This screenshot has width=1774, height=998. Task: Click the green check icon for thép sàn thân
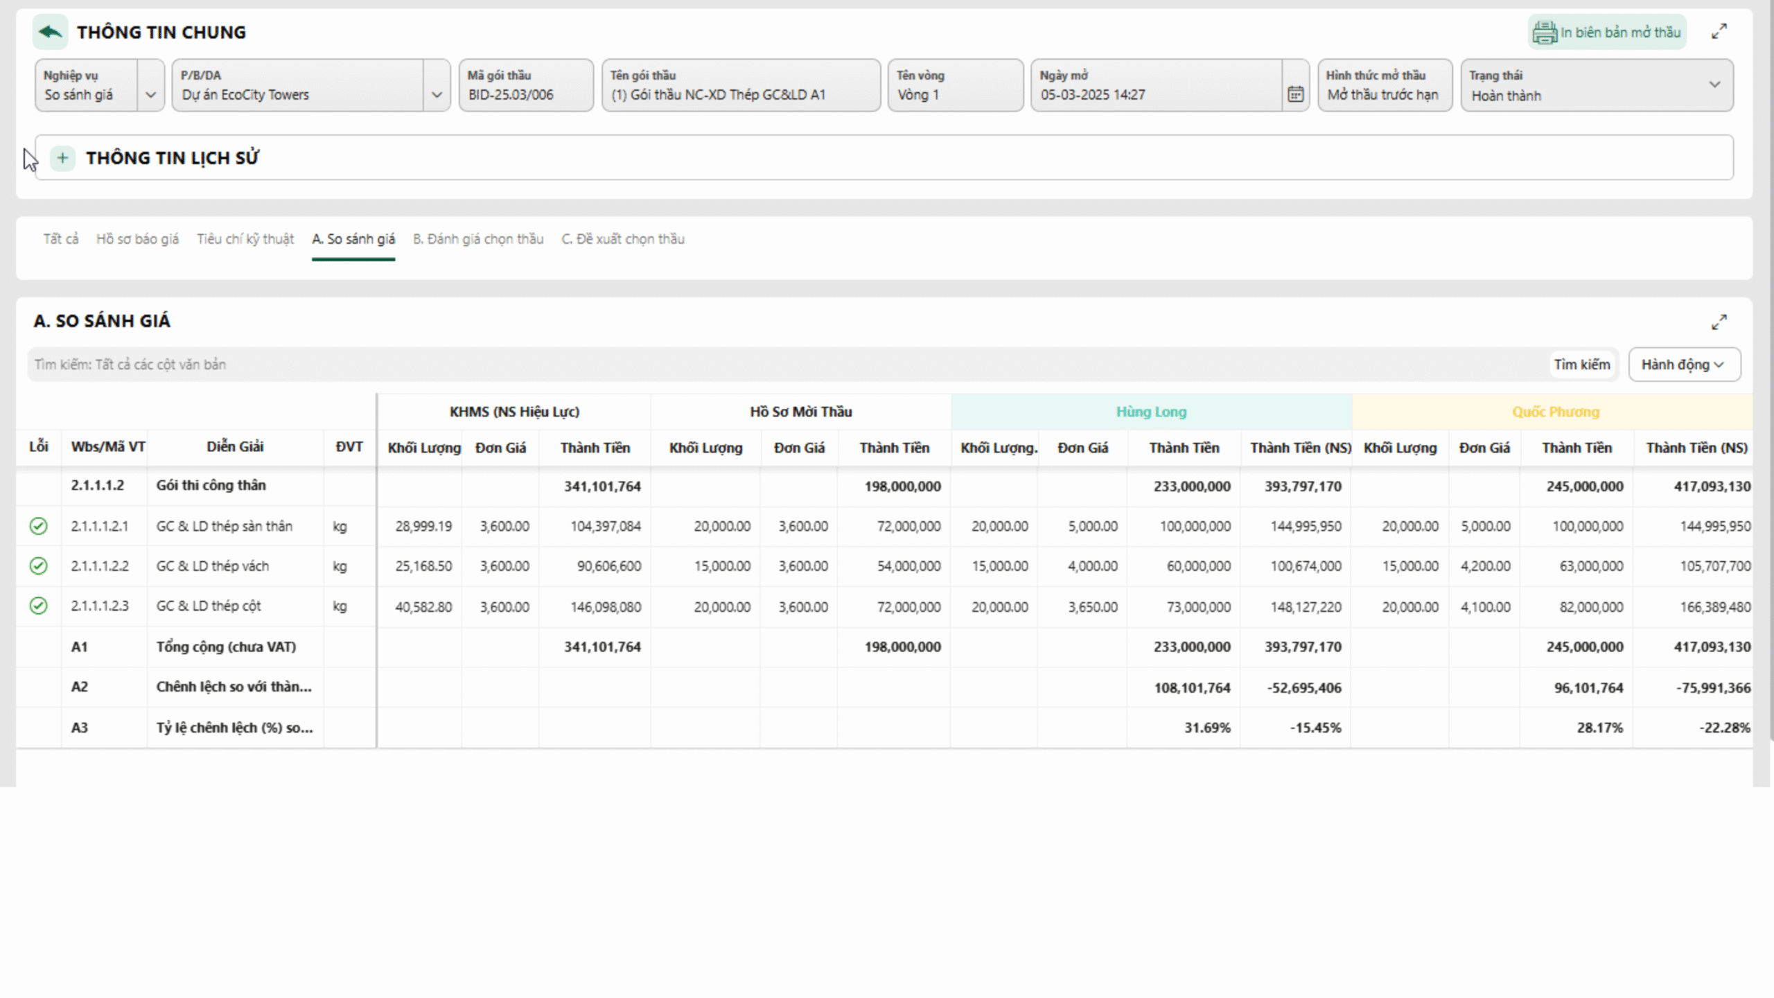[39, 526]
